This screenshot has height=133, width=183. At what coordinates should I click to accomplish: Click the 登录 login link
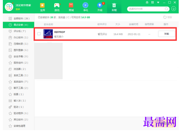(x=18, y=9)
